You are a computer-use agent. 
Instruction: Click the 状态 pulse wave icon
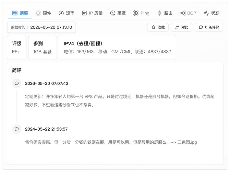tap(206, 13)
